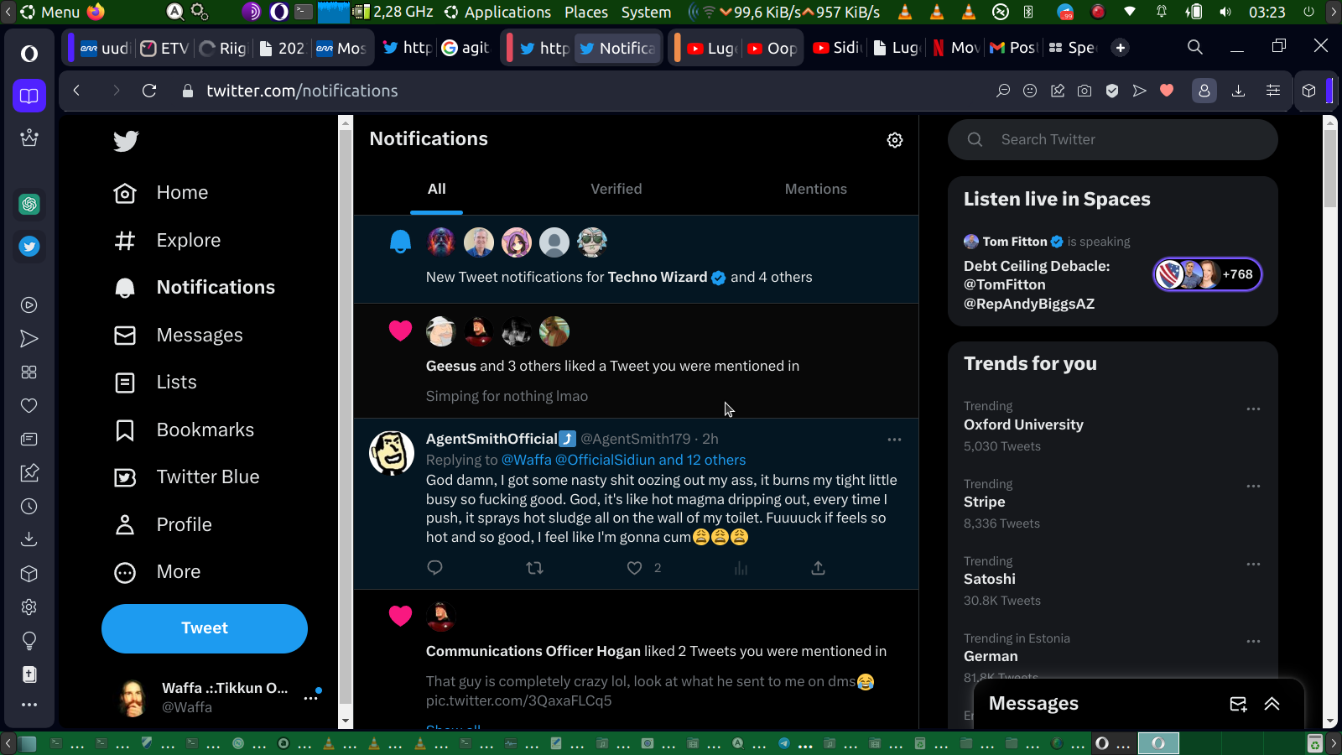Switch to the Verified tab
Image resolution: width=1342 pixels, height=755 pixels.
click(x=616, y=190)
